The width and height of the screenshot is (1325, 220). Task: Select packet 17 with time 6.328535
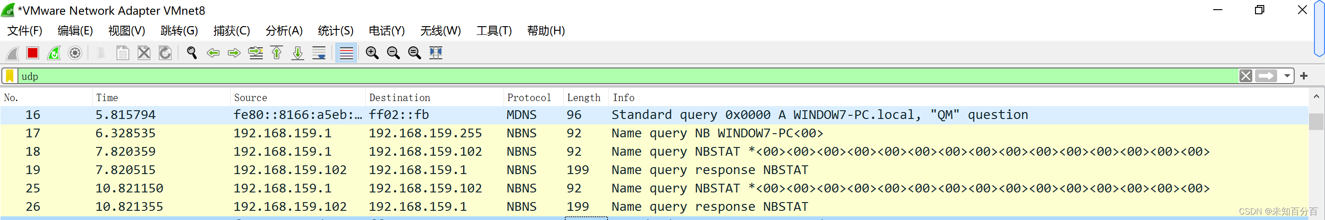tap(654, 133)
